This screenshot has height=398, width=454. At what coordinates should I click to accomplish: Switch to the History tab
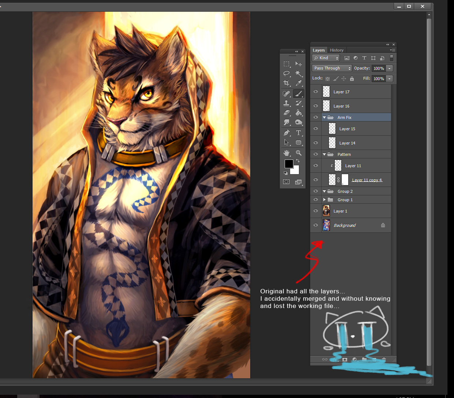(337, 50)
